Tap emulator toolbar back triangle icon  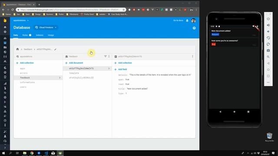[268, 63]
